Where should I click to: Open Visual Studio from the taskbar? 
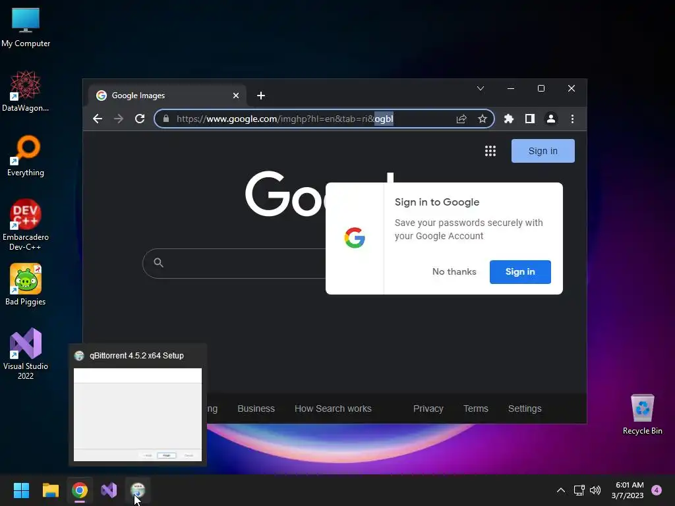point(109,490)
